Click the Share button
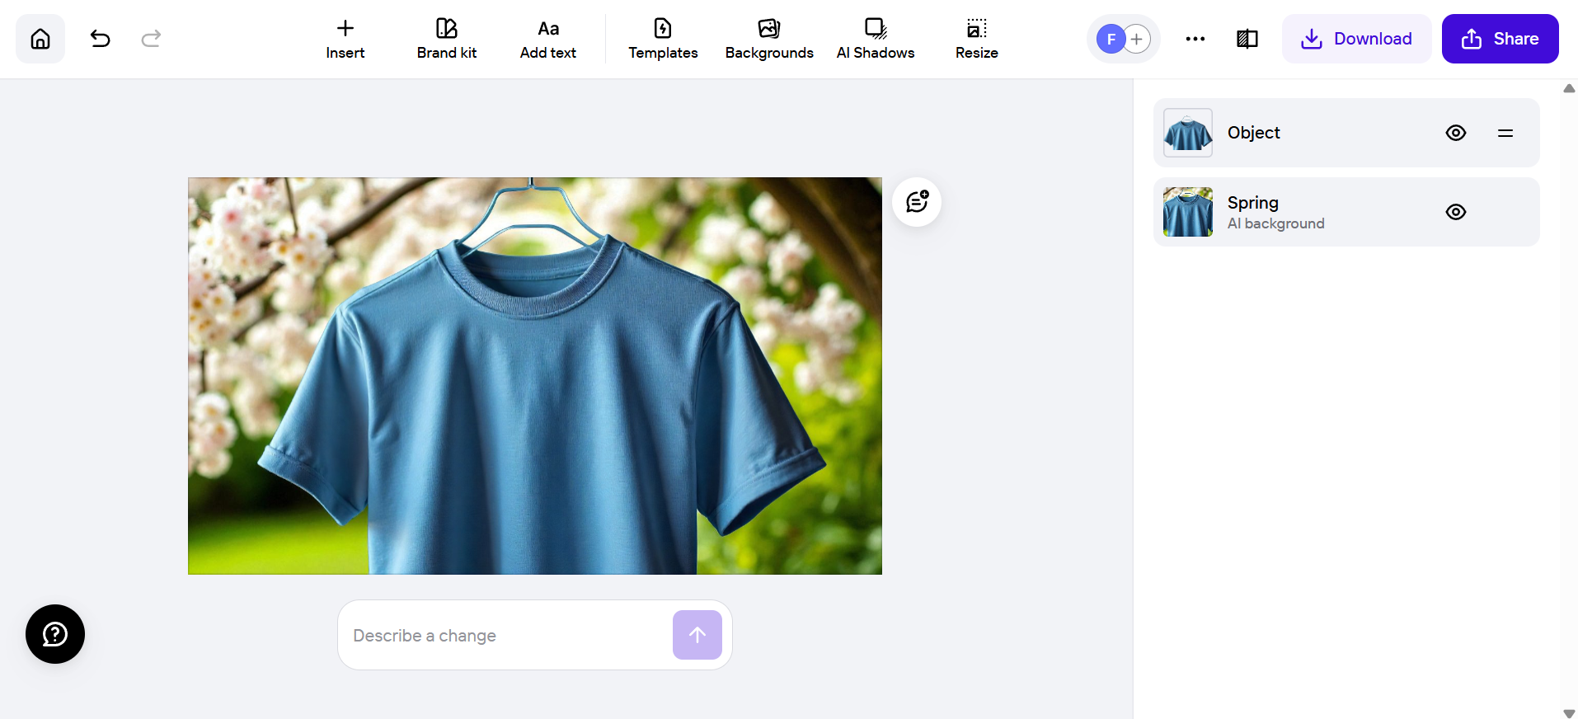 tap(1500, 39)
